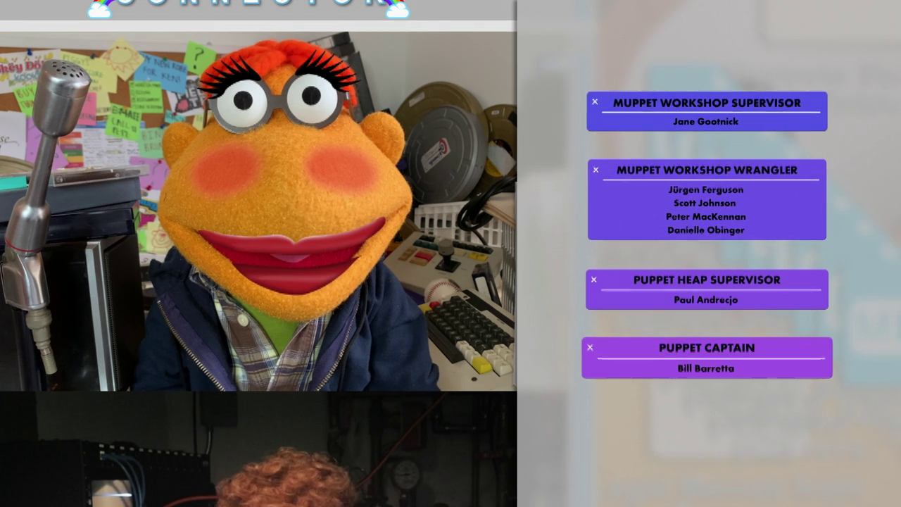Click the right rainbow cloud icon
This screenshot has height=507, width=901.
click(396, 8)
